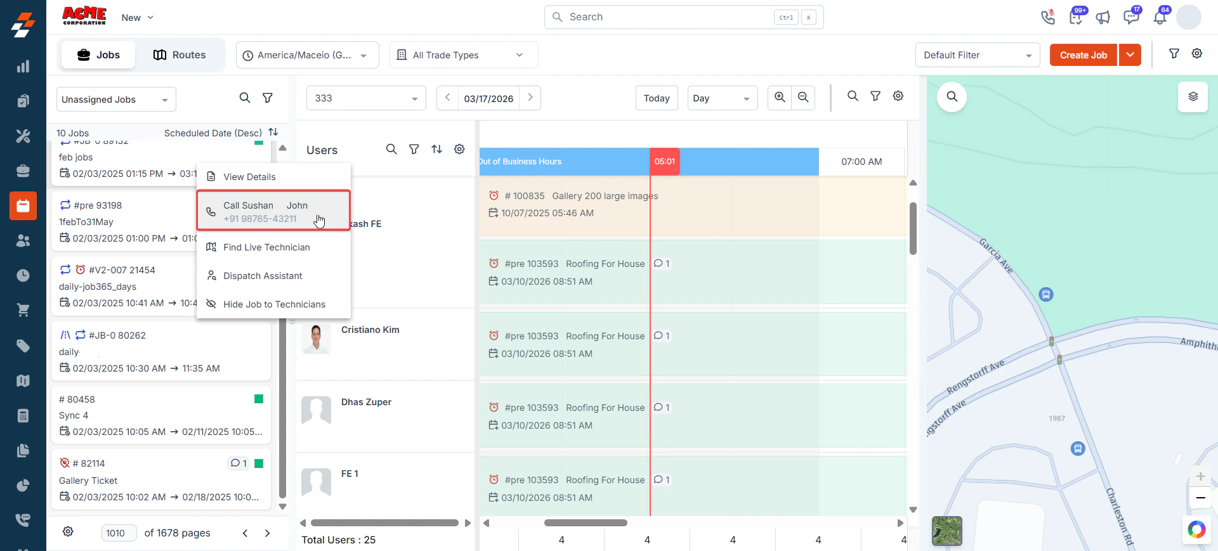Open job #100835 Gallery 200 large images

[x=693, y=205]
